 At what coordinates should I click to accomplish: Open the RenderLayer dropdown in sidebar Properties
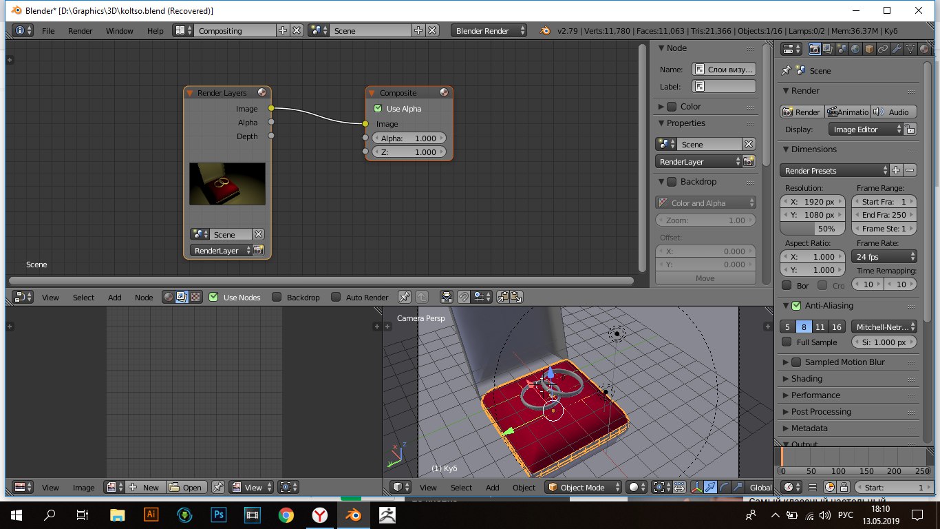pyautogui.click(x=698, y=161)
